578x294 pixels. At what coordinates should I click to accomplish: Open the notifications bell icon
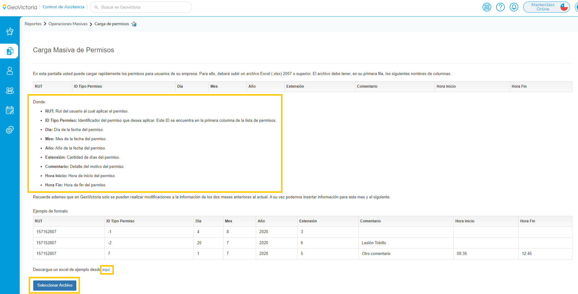pos(514,7)
